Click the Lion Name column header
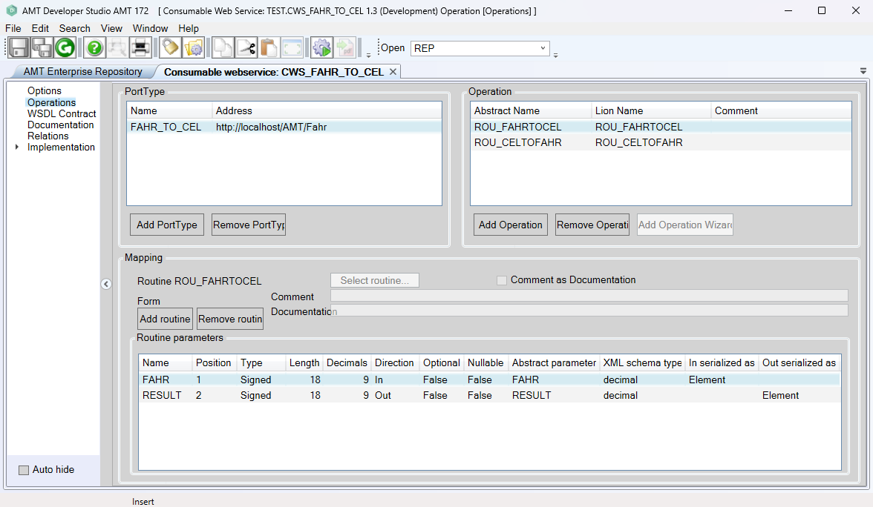873x507 pixels. [651, 110]
